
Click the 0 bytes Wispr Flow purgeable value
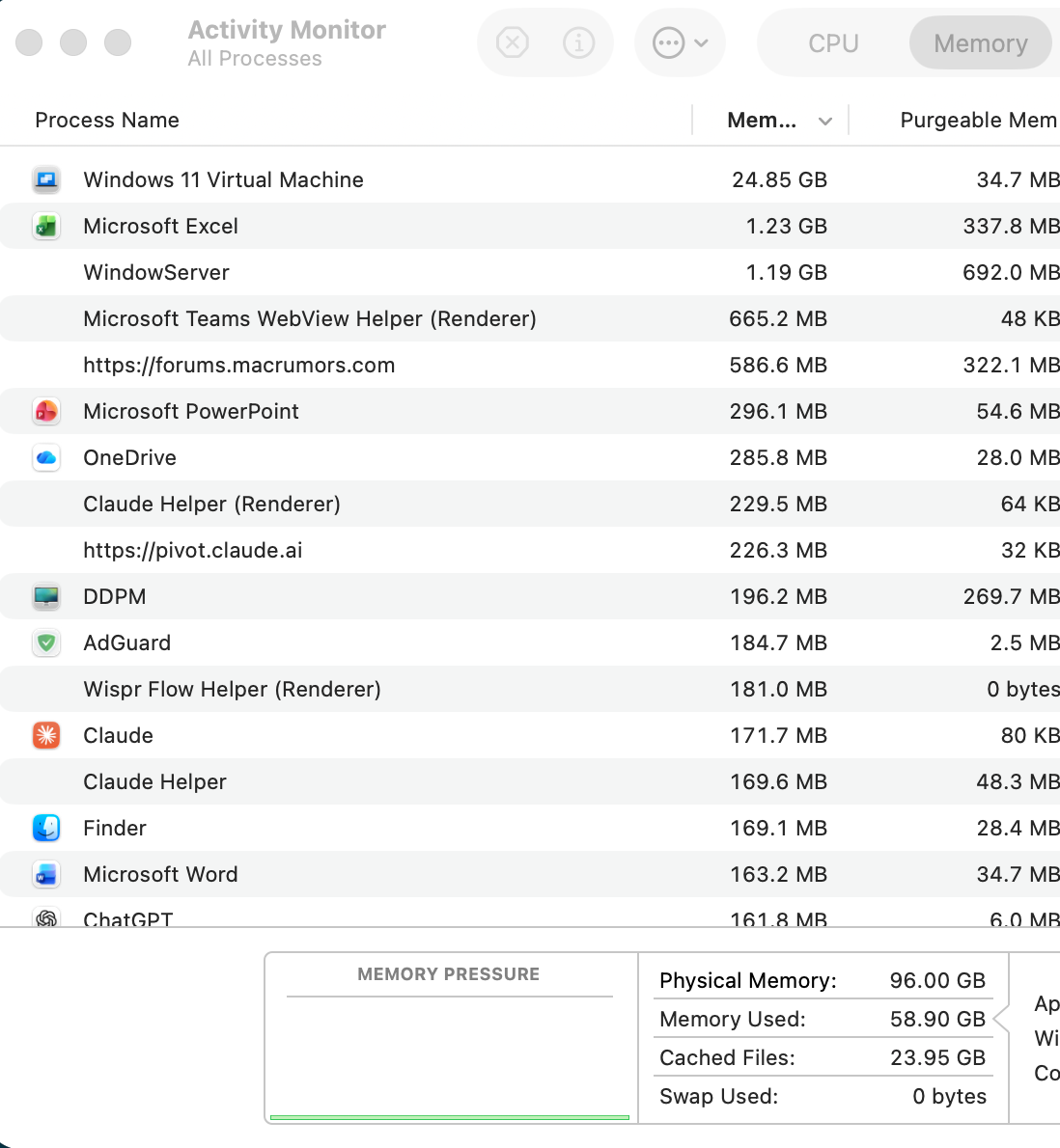point(1022,689)
